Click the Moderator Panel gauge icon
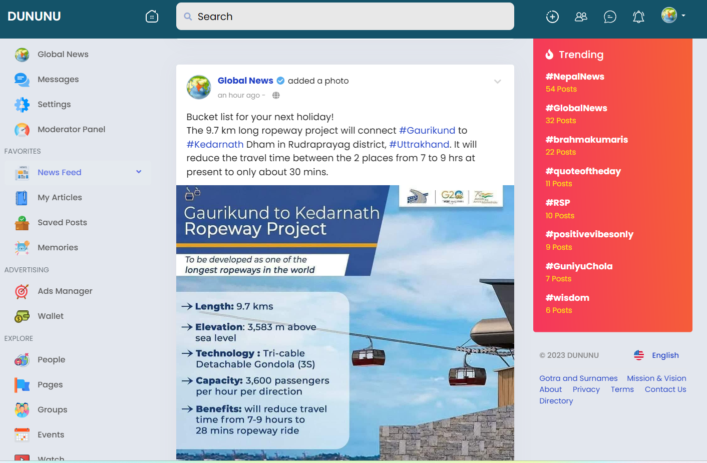707x463 pixels. coord(22,130)
